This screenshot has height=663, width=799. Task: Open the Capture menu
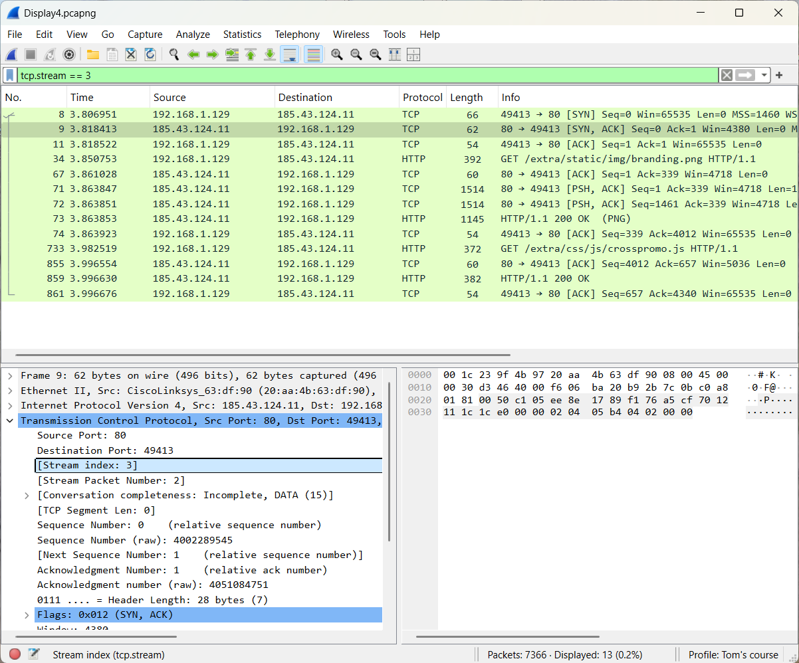coord(145,35)
